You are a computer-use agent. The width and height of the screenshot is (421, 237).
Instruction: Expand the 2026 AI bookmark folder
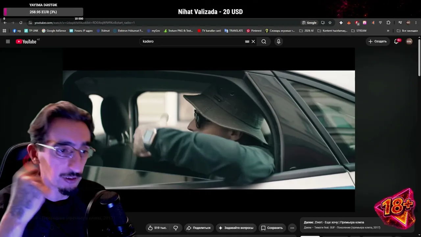pyautogui.click(x=306, y=31)
